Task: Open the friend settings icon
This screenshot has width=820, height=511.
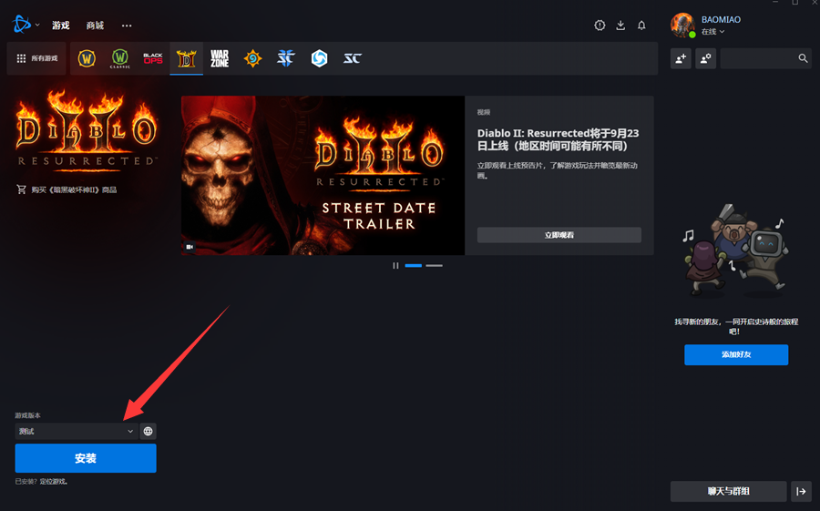Action: click(705, 58)
